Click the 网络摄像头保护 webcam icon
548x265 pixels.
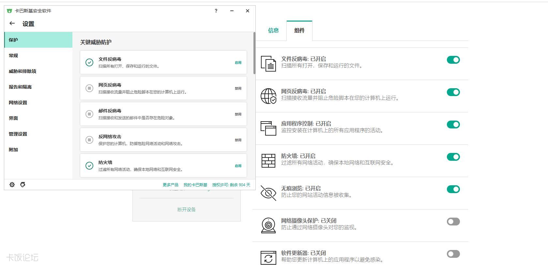coord(268,225)
